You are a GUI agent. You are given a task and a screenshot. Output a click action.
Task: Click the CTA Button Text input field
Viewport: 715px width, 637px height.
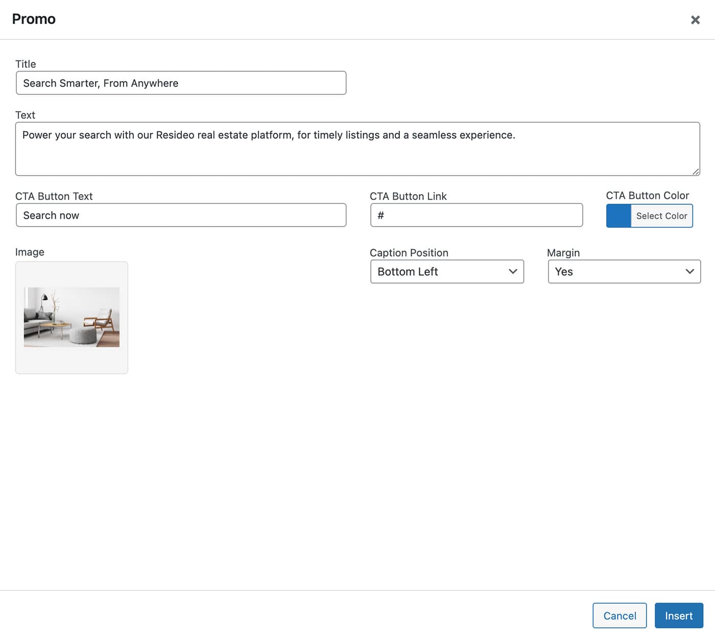[181, 215]
